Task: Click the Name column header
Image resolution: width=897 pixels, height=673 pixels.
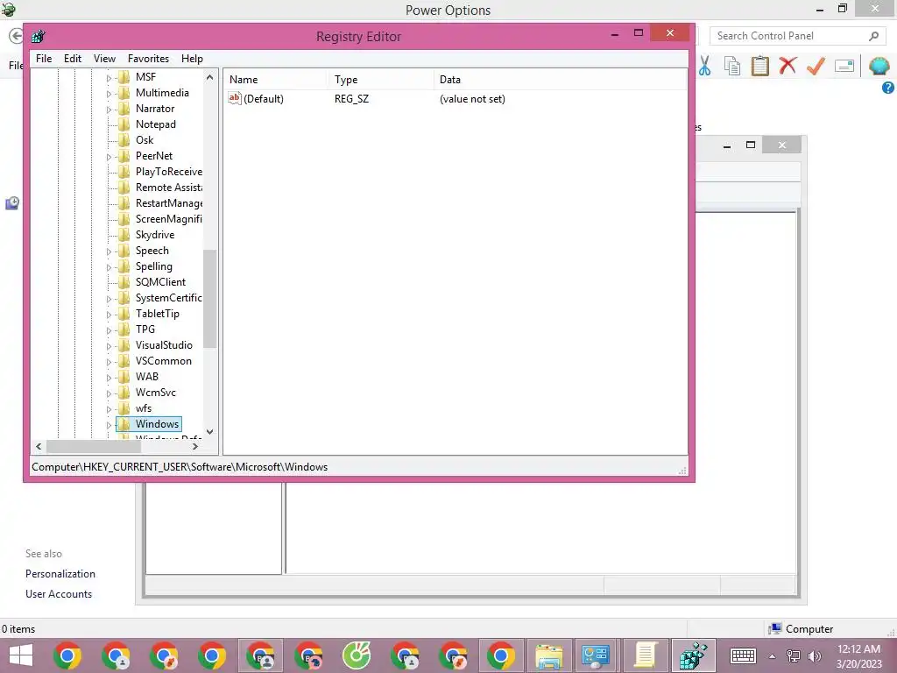Action: coord(275,80)
